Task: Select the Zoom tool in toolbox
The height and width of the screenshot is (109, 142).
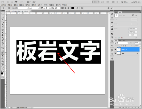Action: coord(3,69)
